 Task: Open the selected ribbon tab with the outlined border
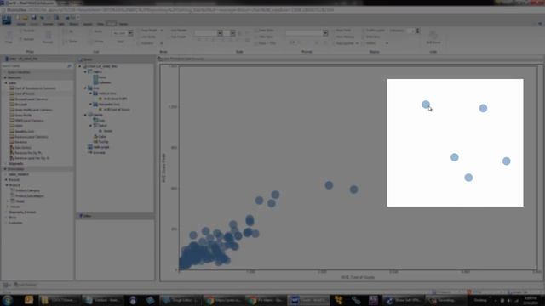tap(112, 24)
